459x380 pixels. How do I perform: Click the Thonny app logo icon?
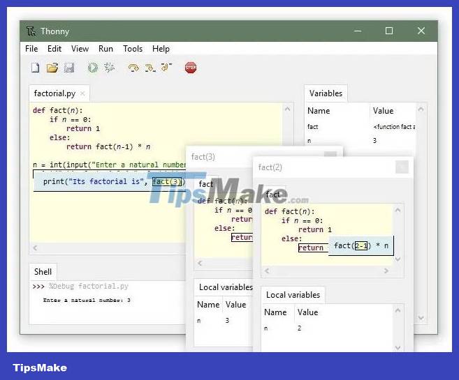31,31
